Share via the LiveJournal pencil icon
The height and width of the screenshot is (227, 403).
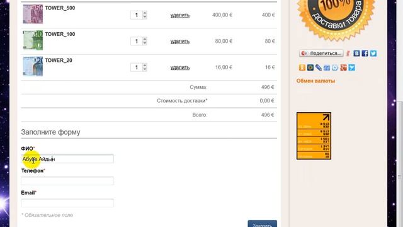319,67
